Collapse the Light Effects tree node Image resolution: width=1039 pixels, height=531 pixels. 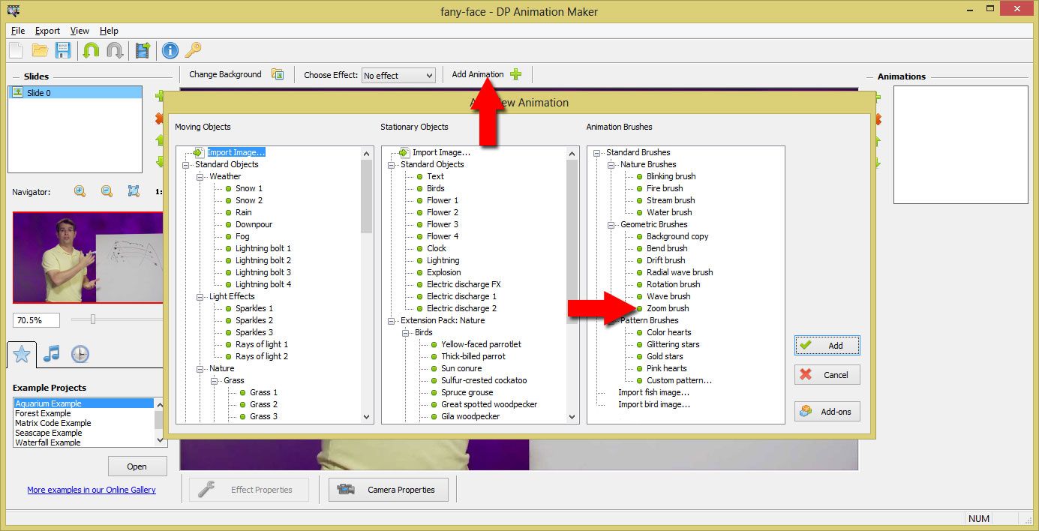coord(201,296)
